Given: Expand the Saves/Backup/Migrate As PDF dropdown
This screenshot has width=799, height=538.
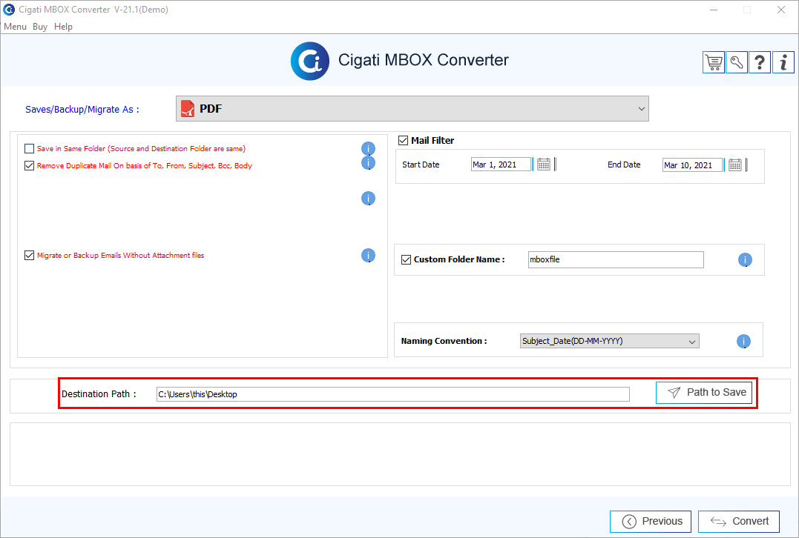Looking at the screenshot, I should pyautogui.click(x=412, y=108).
